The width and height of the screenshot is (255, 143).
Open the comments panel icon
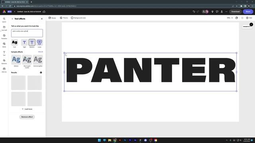click(217, 12)
